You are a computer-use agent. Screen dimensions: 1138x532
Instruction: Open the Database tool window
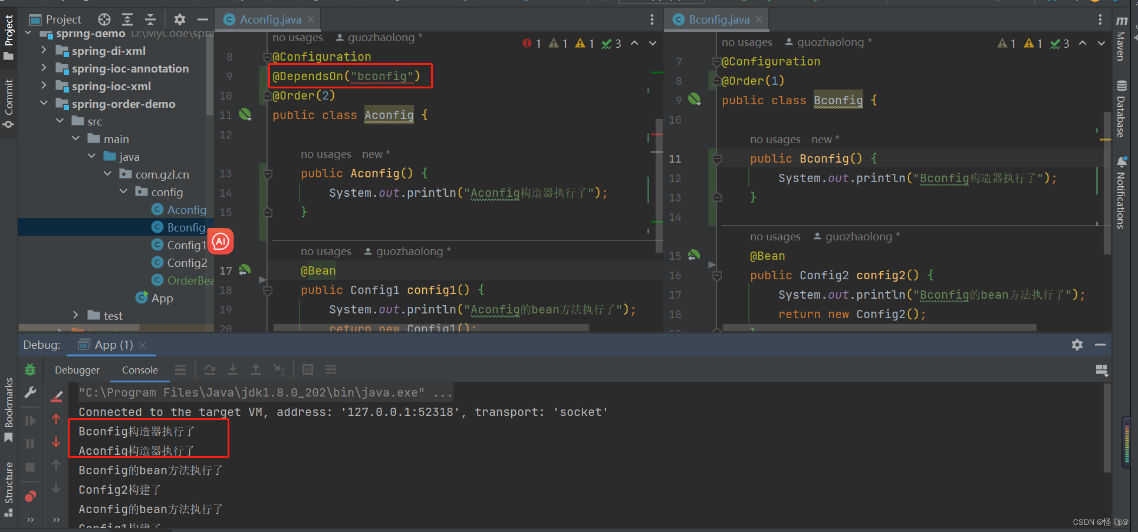pos(1121,108)
